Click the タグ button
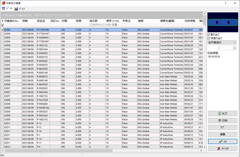The image size is (240, 157). click(222, 128)
